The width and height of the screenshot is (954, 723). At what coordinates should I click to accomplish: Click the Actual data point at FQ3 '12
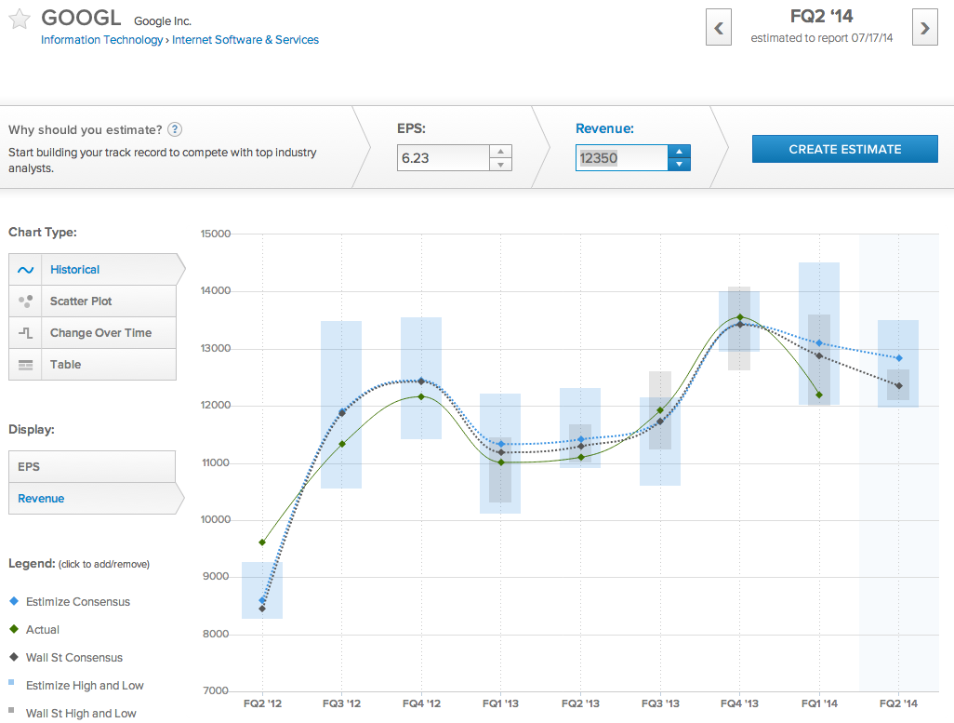click(342, 444)
